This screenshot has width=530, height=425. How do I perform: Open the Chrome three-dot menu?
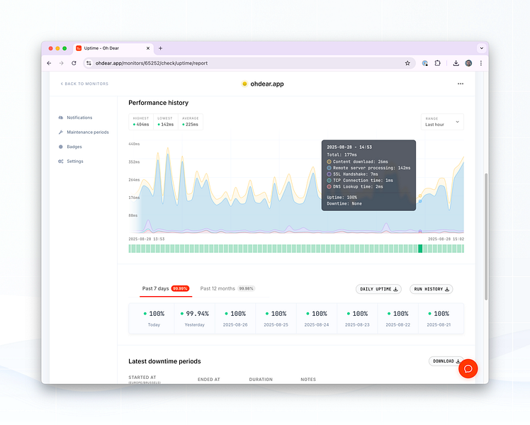[x=481, y=63]
